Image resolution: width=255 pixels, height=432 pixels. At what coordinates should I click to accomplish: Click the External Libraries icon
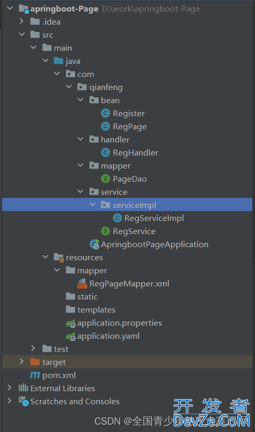pyautogui.click(x=24, y=387)
